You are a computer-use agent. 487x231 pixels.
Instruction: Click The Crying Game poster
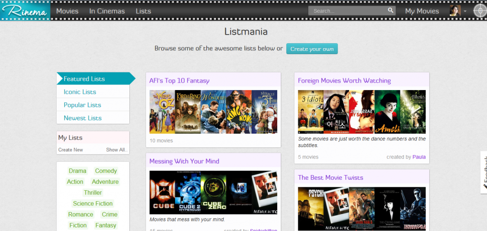tap(387, 209)
